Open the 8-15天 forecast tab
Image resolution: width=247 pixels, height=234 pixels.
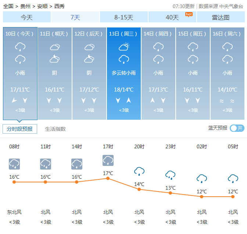[124, 17]
